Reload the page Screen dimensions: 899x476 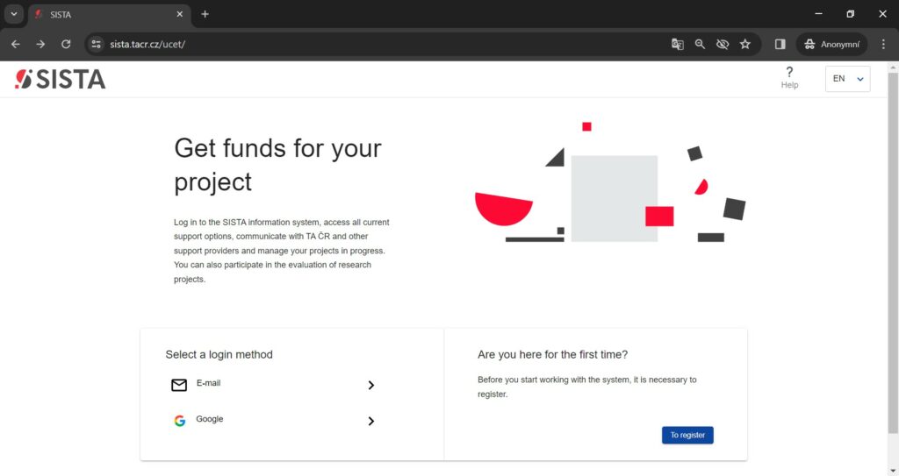[x=66, y=44]
